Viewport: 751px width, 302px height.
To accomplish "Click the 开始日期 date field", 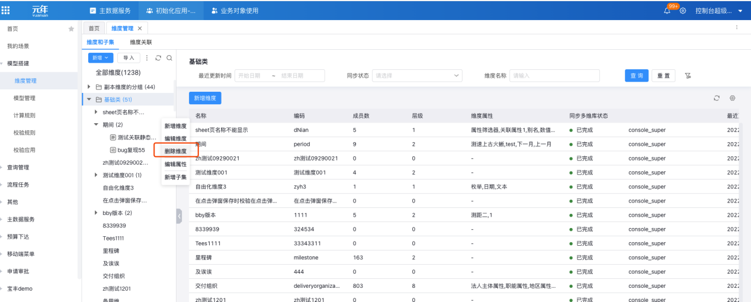I will tap(251, 76).
